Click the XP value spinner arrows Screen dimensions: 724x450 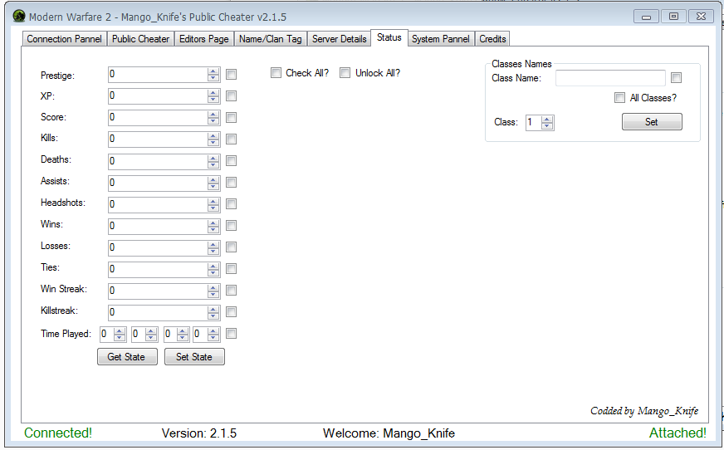point(213,96)
